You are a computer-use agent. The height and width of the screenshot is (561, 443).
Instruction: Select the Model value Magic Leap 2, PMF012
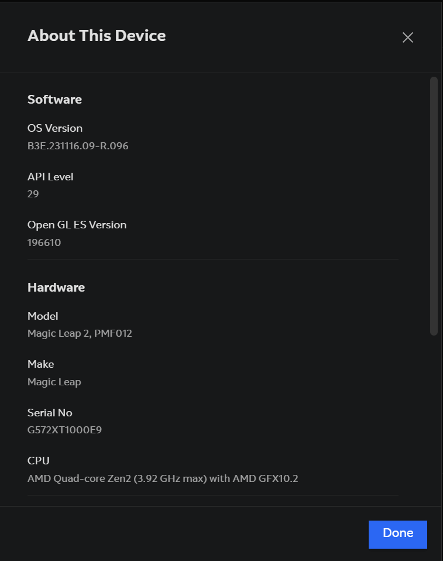pyautogui.click(x=80, y=333)
